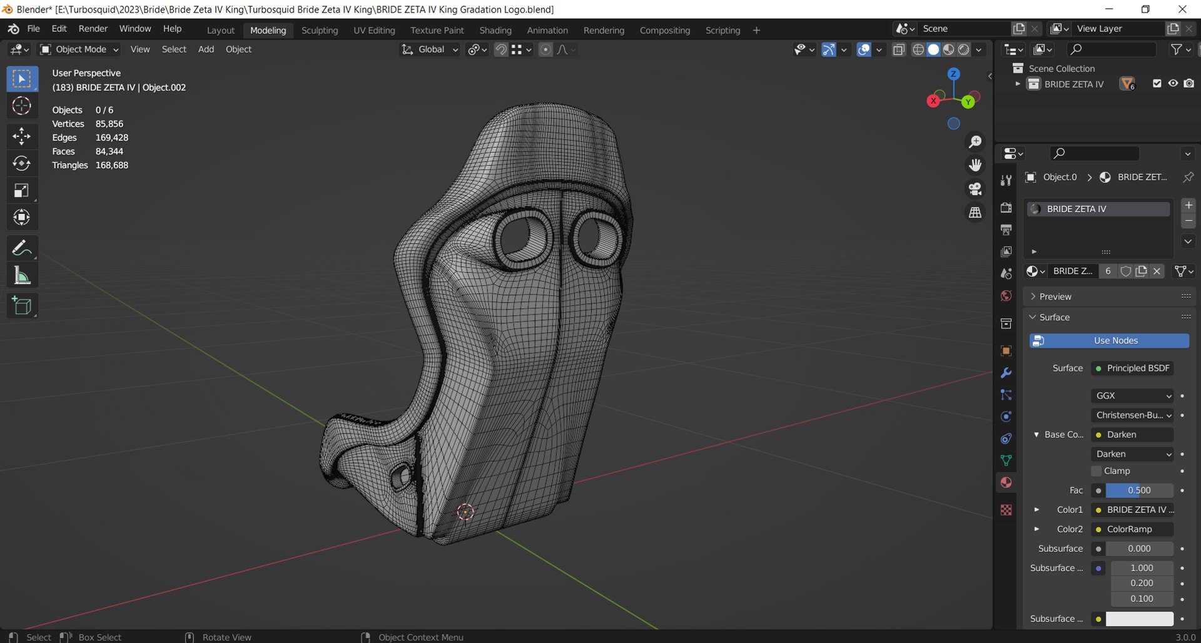Select the Add Cube tool
Viewport: 1201px width, 643px height.
click(x=22, y=306)
